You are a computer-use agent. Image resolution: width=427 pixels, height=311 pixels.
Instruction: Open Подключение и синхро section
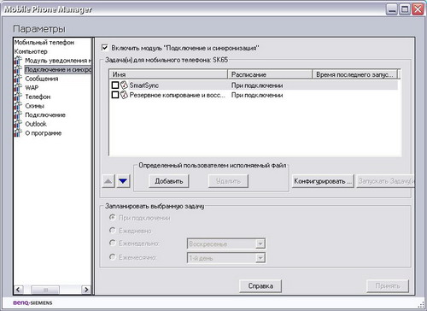point(58,69)
